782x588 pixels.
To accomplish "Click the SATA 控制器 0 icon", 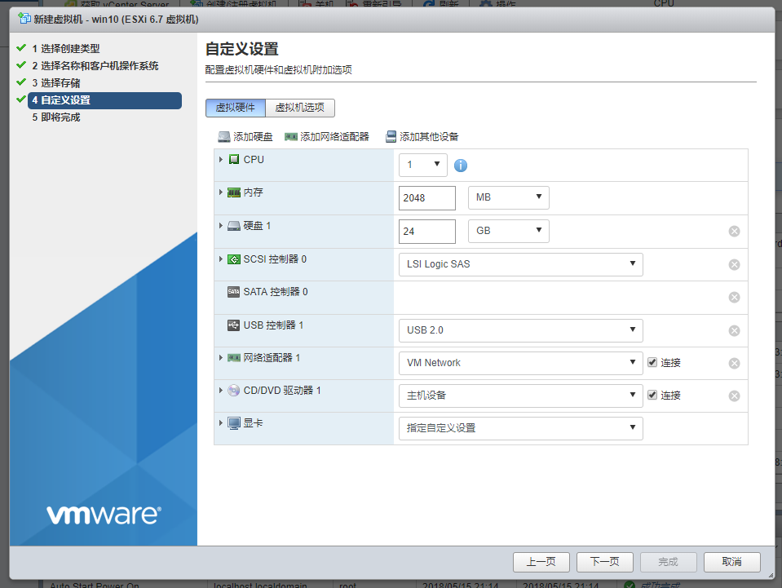I will tap(233, 292).
